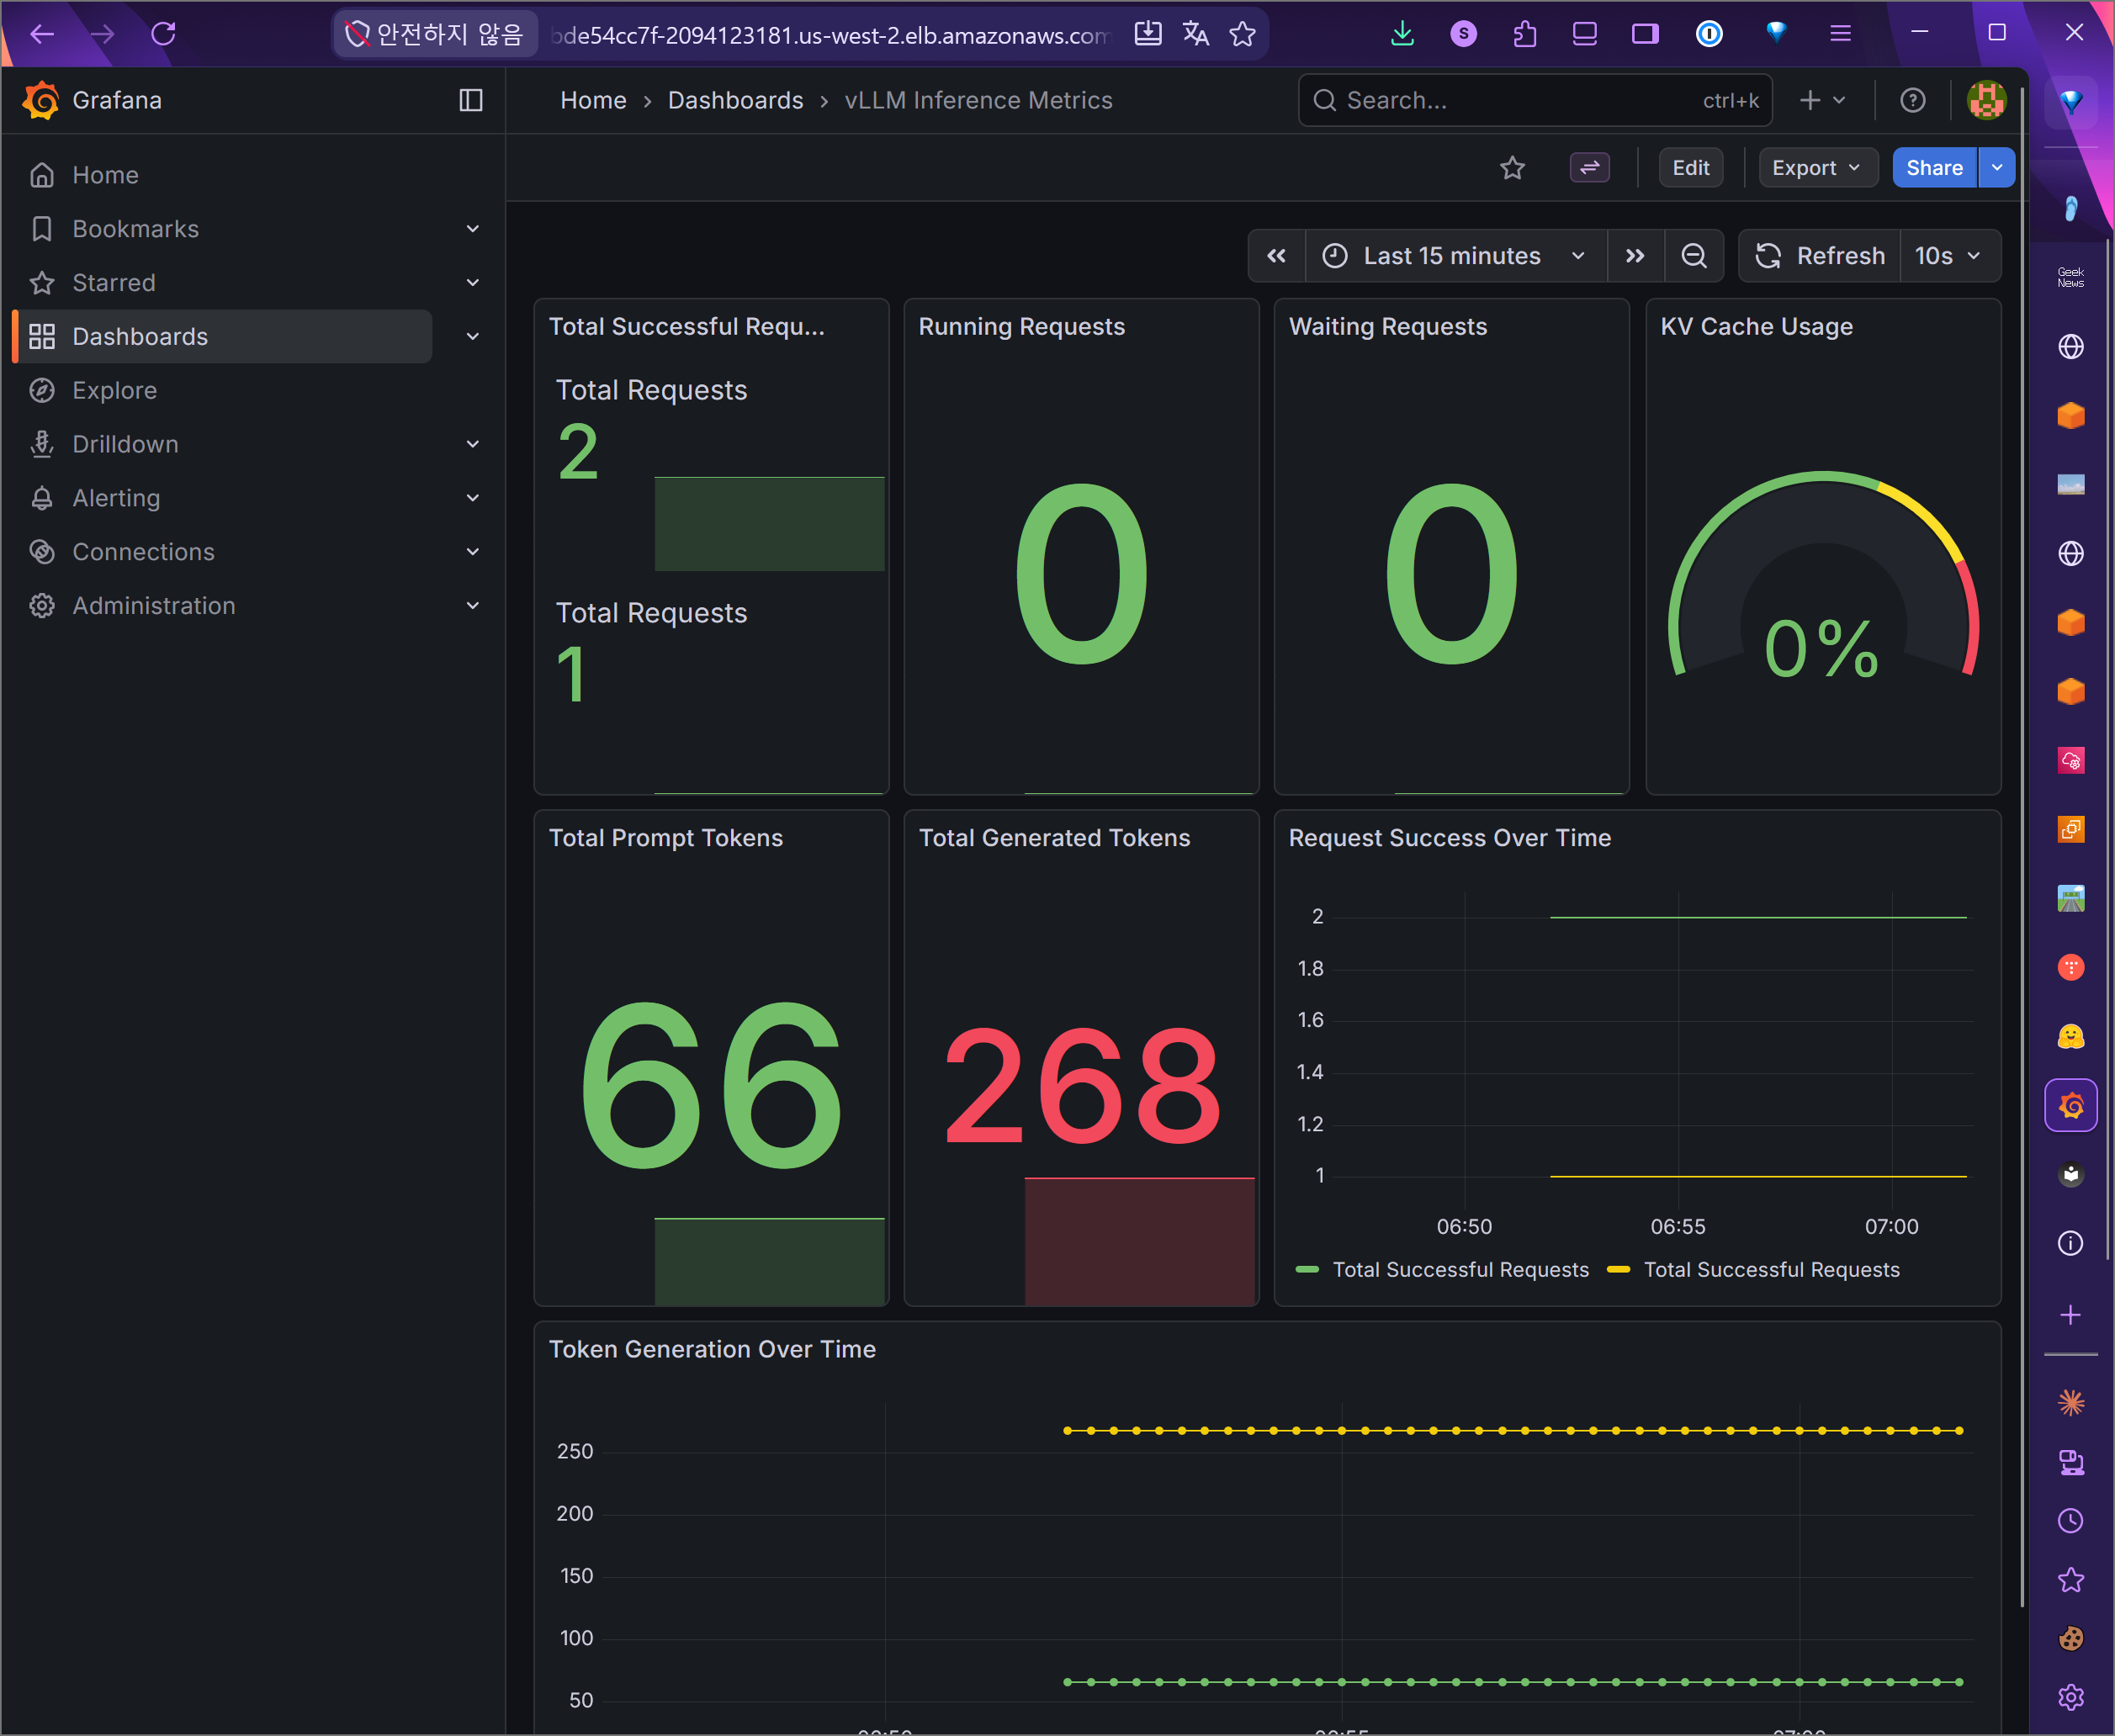The image size is (2115, 1736).
Task: Click the Grafana logo icon
Action: (x=41, y=100)
